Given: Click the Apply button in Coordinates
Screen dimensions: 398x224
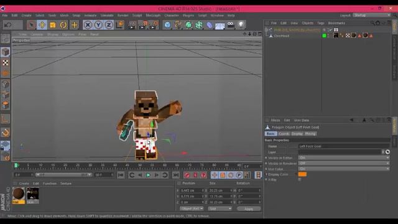Looking at the screenshot, I should (x=249, y=209).
